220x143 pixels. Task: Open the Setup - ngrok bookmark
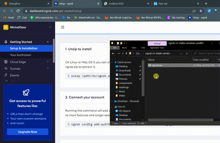tap(198, 18)
